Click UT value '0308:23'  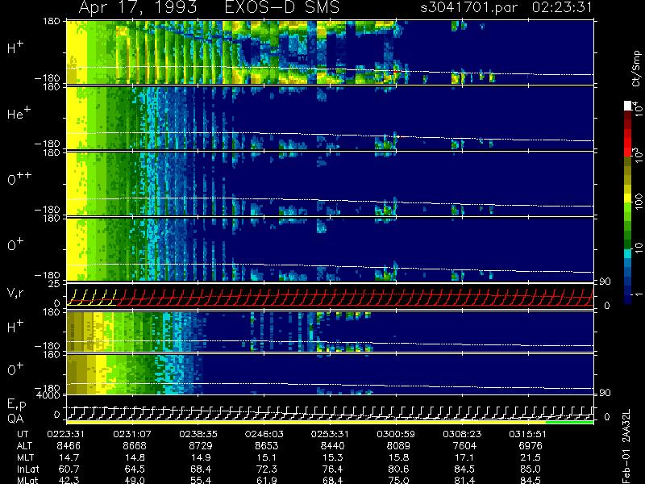pyautogui.click(x=462, y=434)
